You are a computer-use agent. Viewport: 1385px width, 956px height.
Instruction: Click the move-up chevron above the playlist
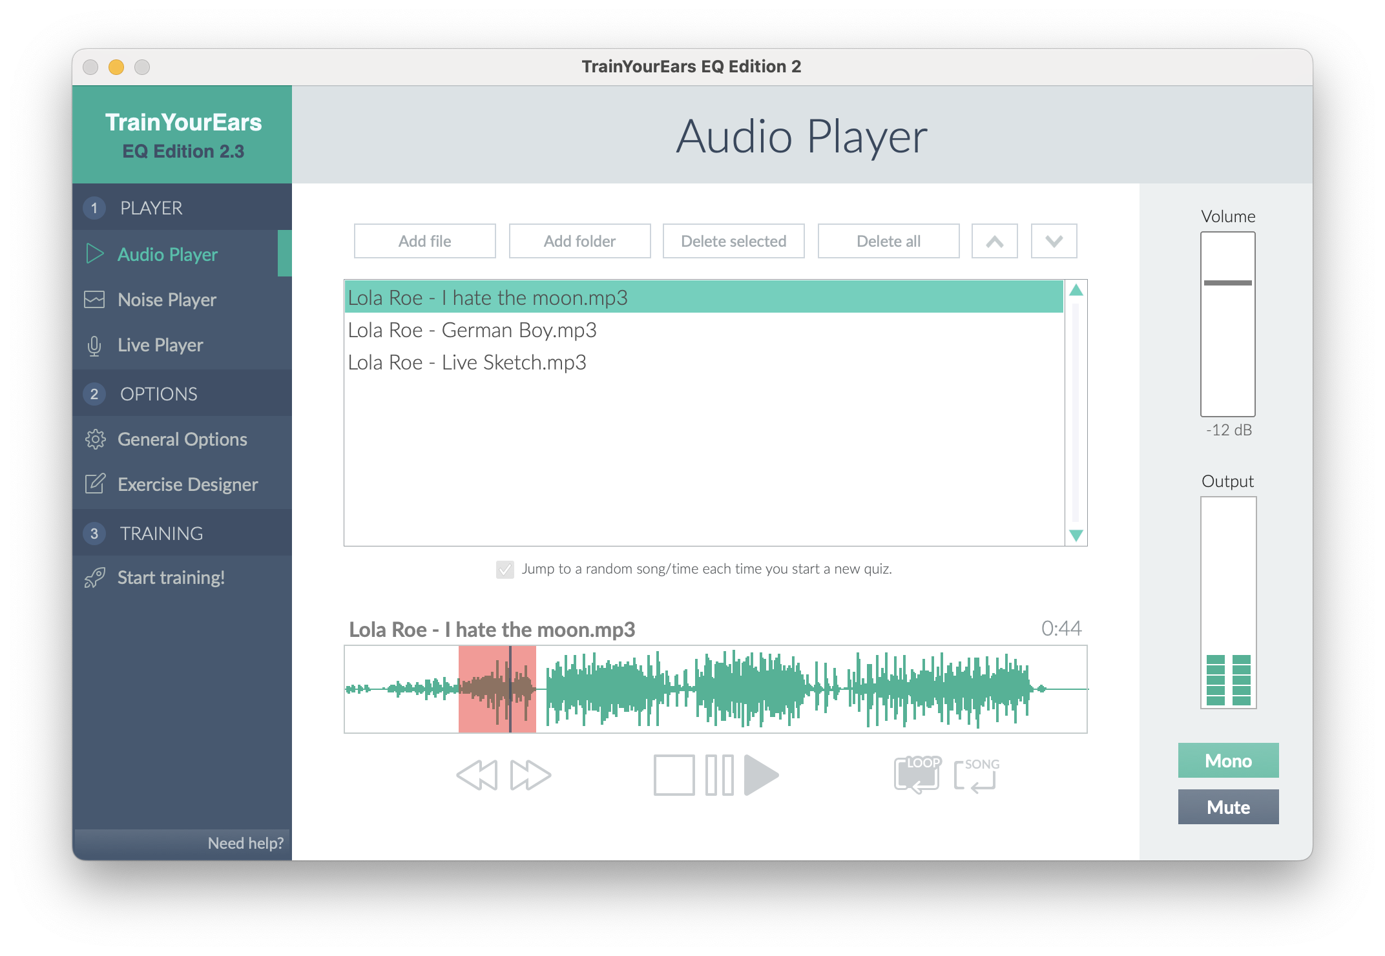[x=994, y=241]
